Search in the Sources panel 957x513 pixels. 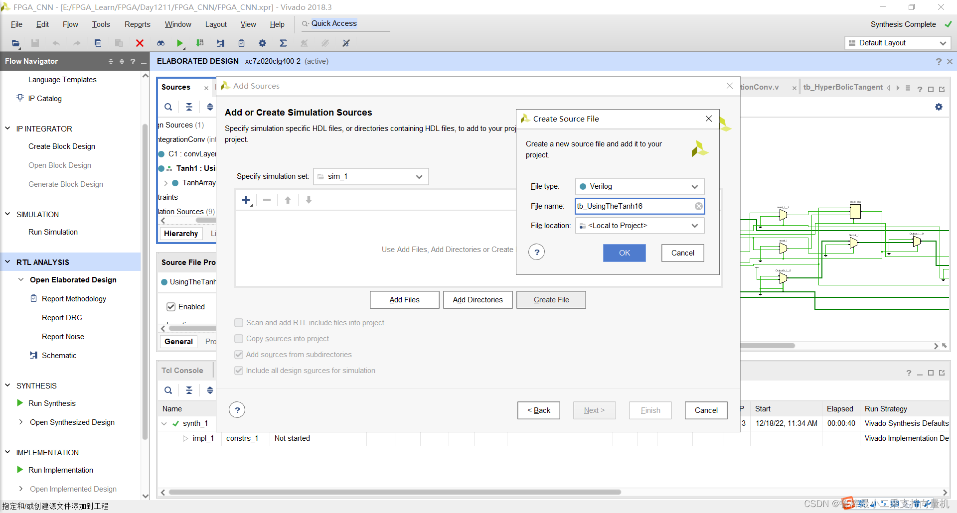(168, 107)
